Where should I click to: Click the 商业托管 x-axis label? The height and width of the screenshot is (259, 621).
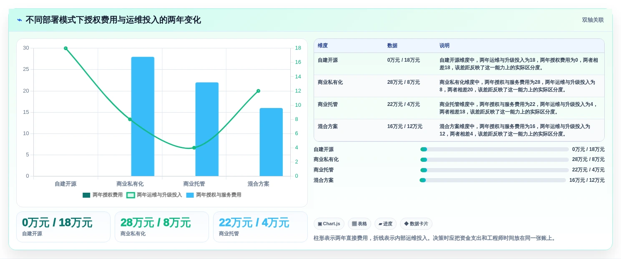coord(194,184)
